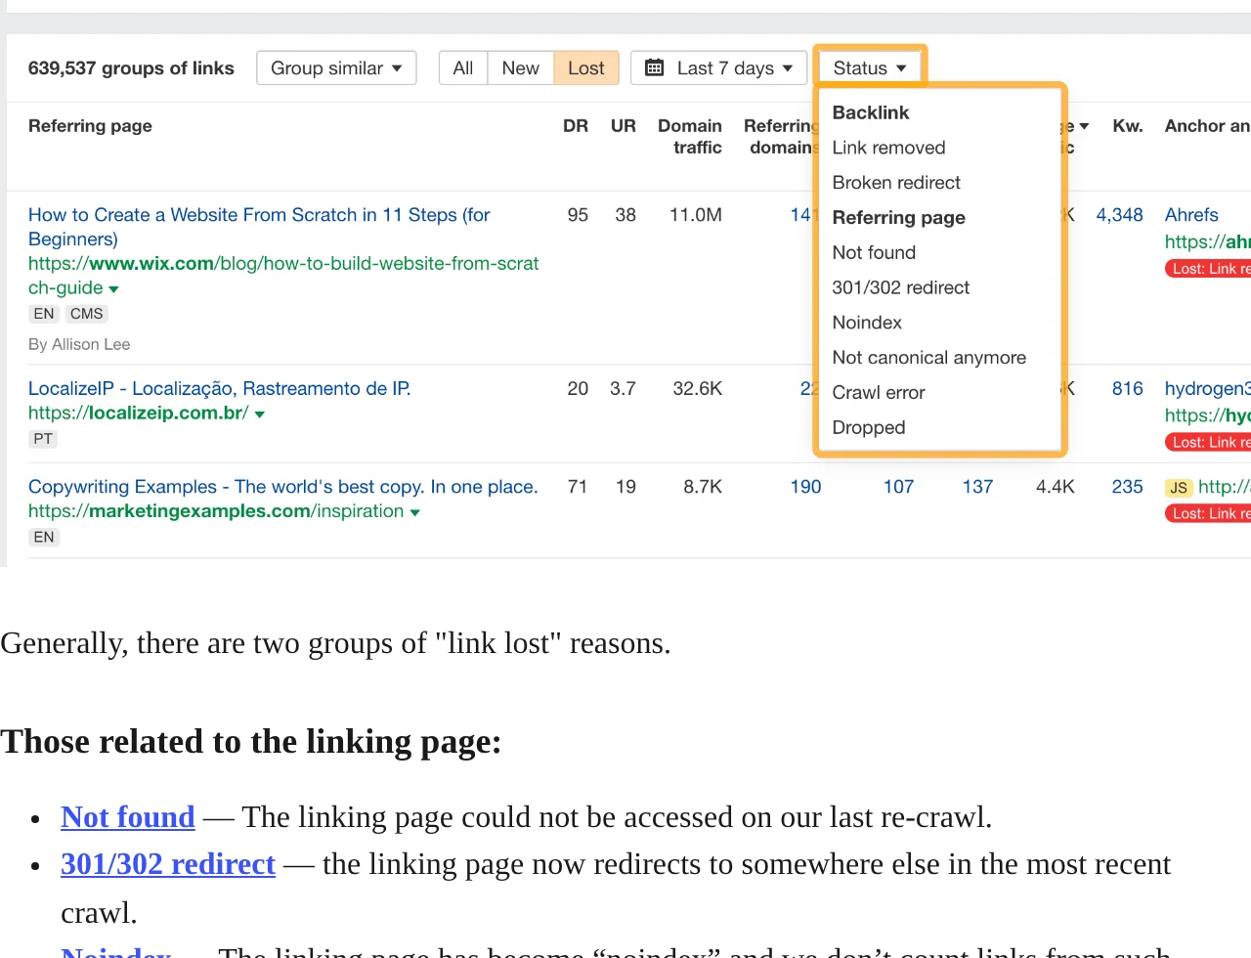
Task: Click the CMS tag on Wix row
Action: click(87, 314)
